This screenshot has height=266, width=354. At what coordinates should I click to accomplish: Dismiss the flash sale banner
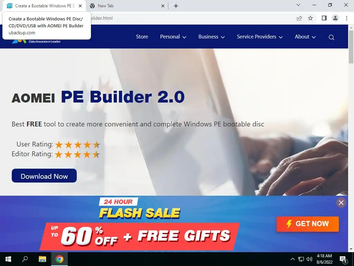pyautogui.click(x=341, y=203)
